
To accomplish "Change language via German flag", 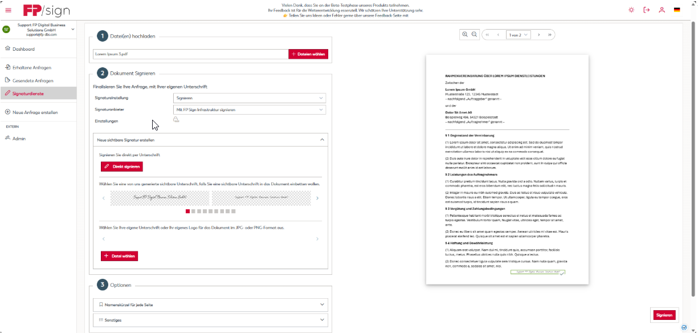I will pyautogui.click(x=677, y=10).
